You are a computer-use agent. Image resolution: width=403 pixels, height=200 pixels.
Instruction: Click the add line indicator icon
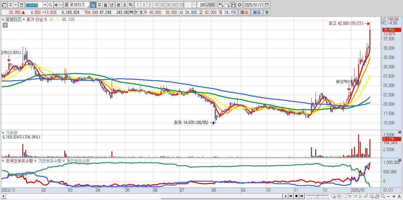227,5
